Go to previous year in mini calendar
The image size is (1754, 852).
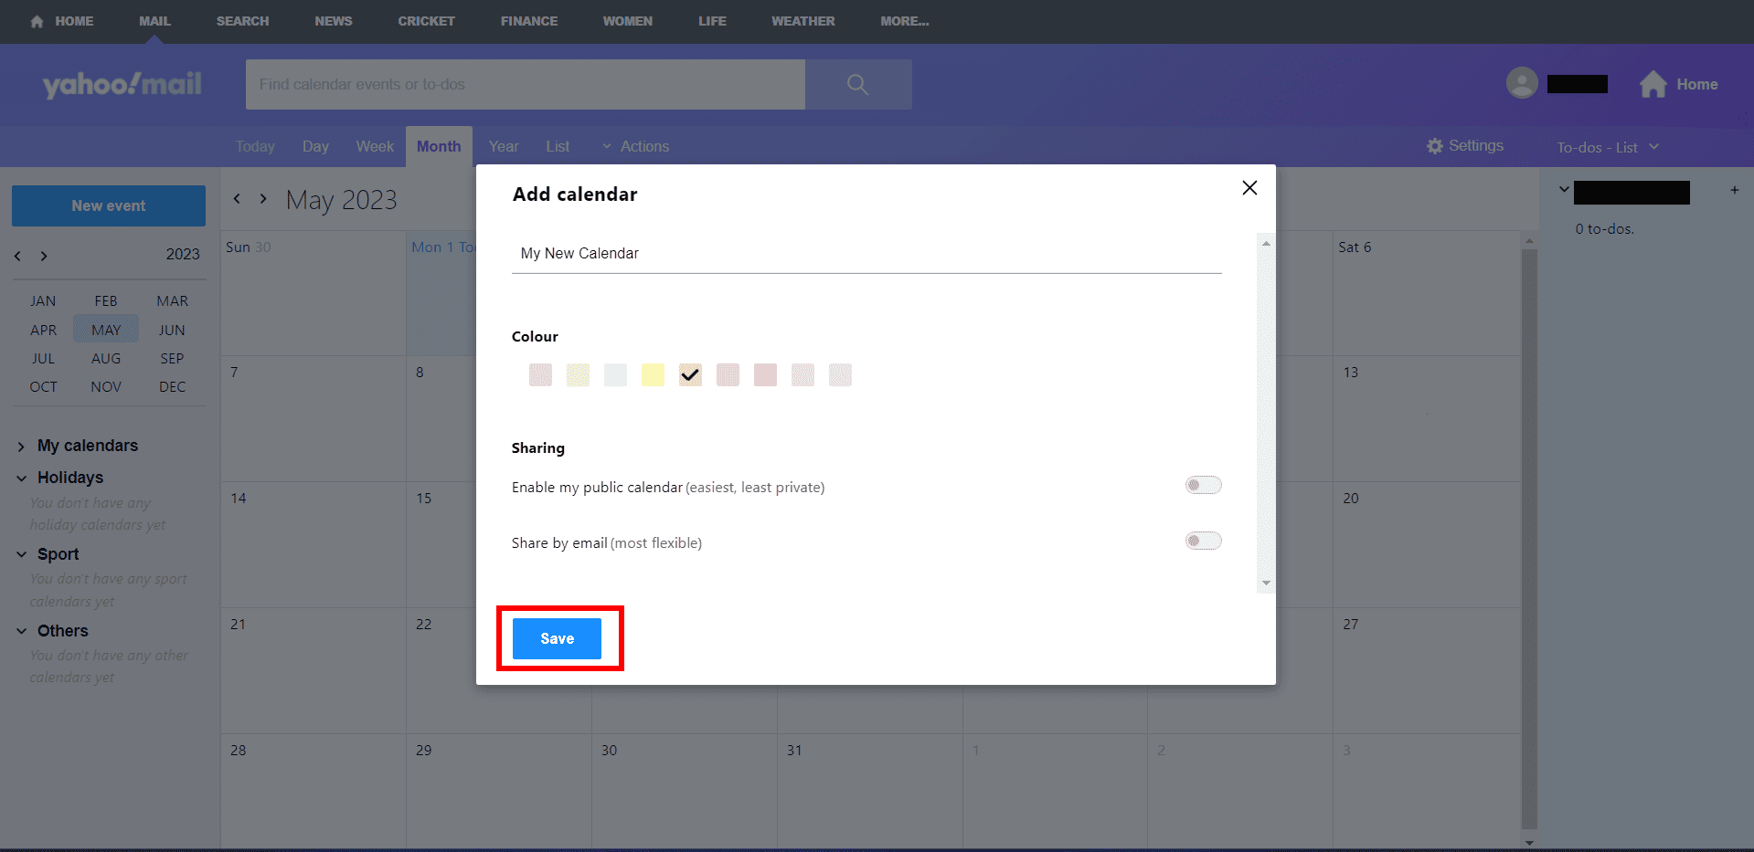tap(17, 256)
